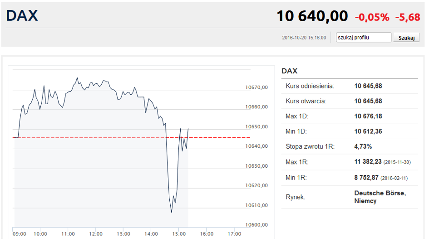Image resolution: width=429 pixels, height=242 pixels.
Task: Select the Kurs odniesienia row value
Action: [x=368, y=86]
